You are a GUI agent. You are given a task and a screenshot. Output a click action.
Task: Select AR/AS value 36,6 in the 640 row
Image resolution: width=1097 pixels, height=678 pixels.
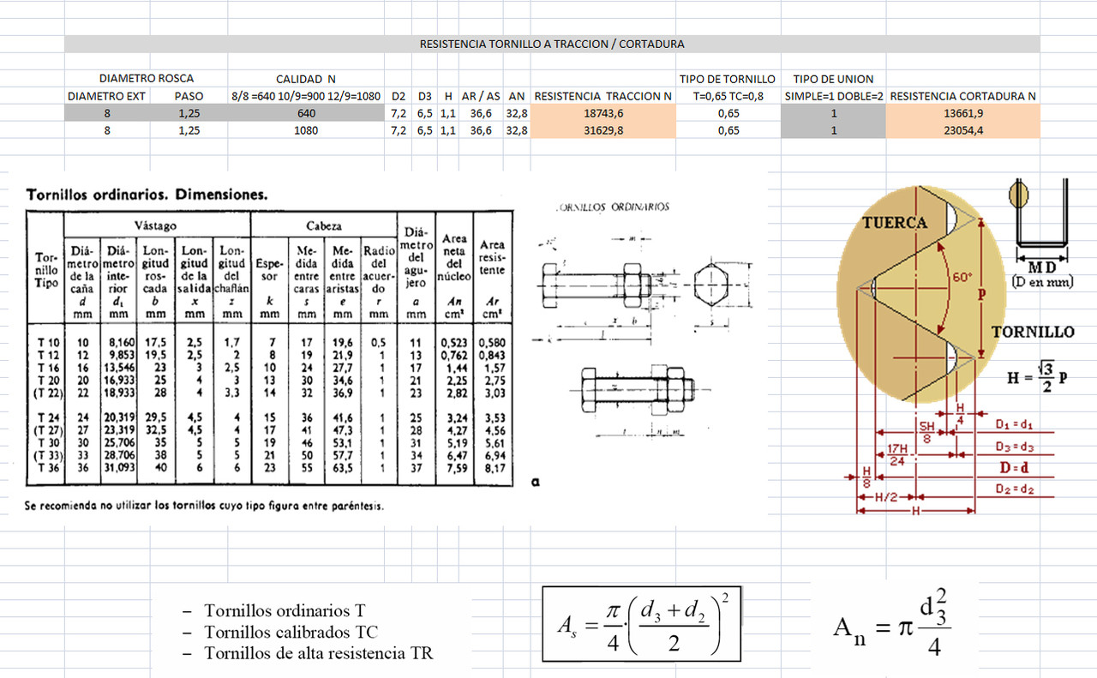point(481,113)
